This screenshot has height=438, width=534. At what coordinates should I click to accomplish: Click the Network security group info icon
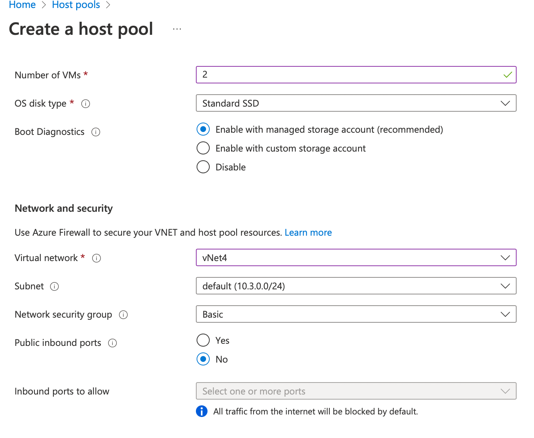click(123, 315)
